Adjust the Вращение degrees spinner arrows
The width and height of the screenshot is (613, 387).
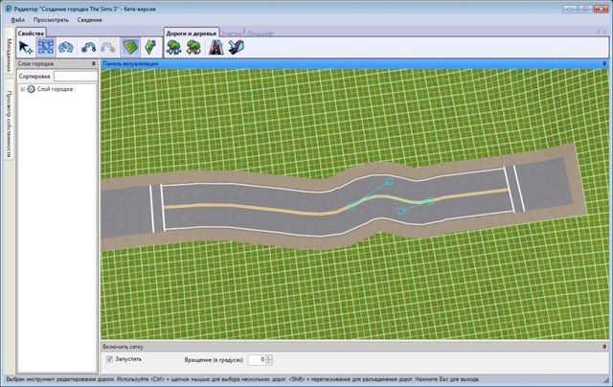(x=268, y=359)
